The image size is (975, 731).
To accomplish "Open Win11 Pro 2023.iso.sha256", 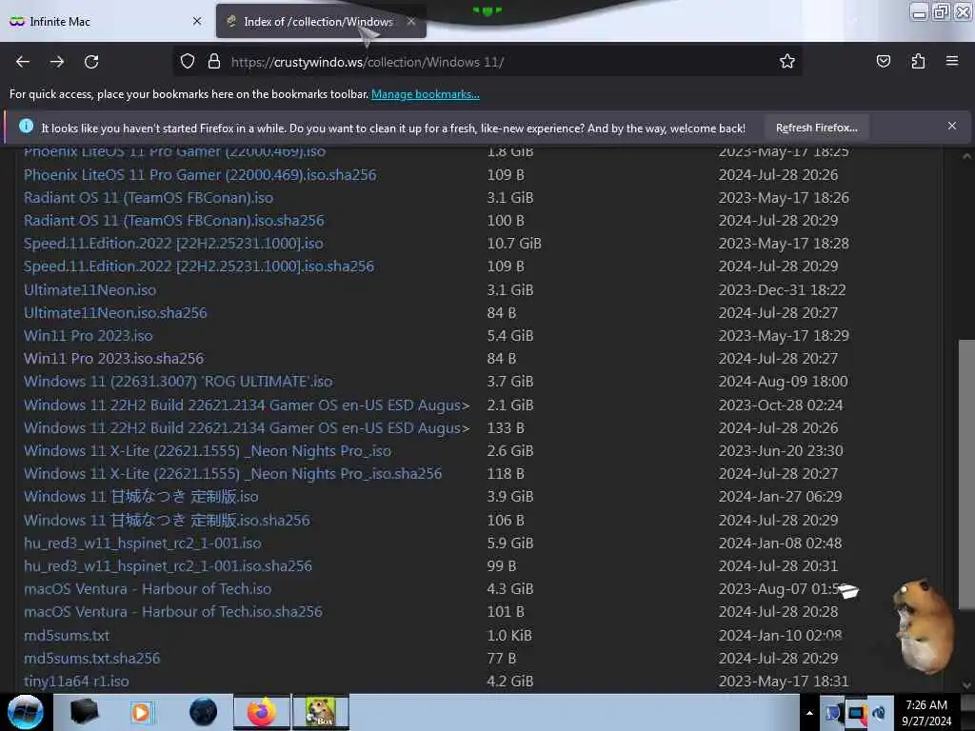I will tap(113, 359).
